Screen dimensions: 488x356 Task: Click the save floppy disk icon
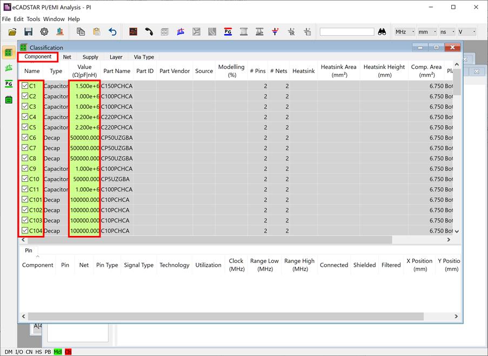pos(28,32)
